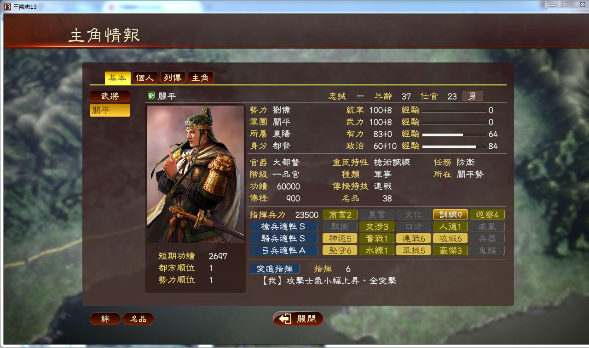The width and height of the screenshot is (589, 348).
Task: Toggle the 騎兵適性 S aptitude bar
Action: 283,238
